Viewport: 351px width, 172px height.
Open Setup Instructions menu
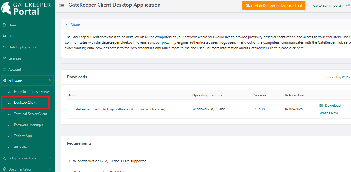(x=22, y=158)
